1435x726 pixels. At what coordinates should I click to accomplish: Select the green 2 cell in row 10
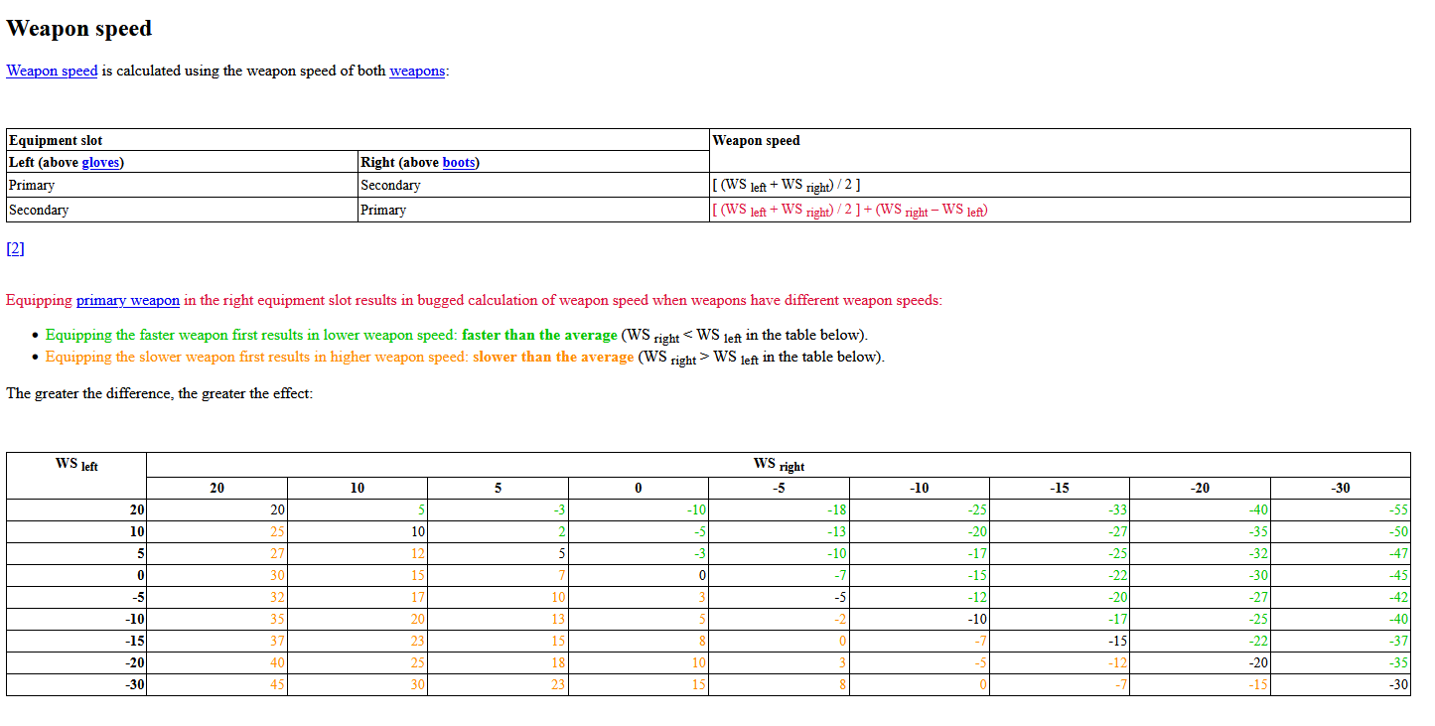click(x=498, y=531)
